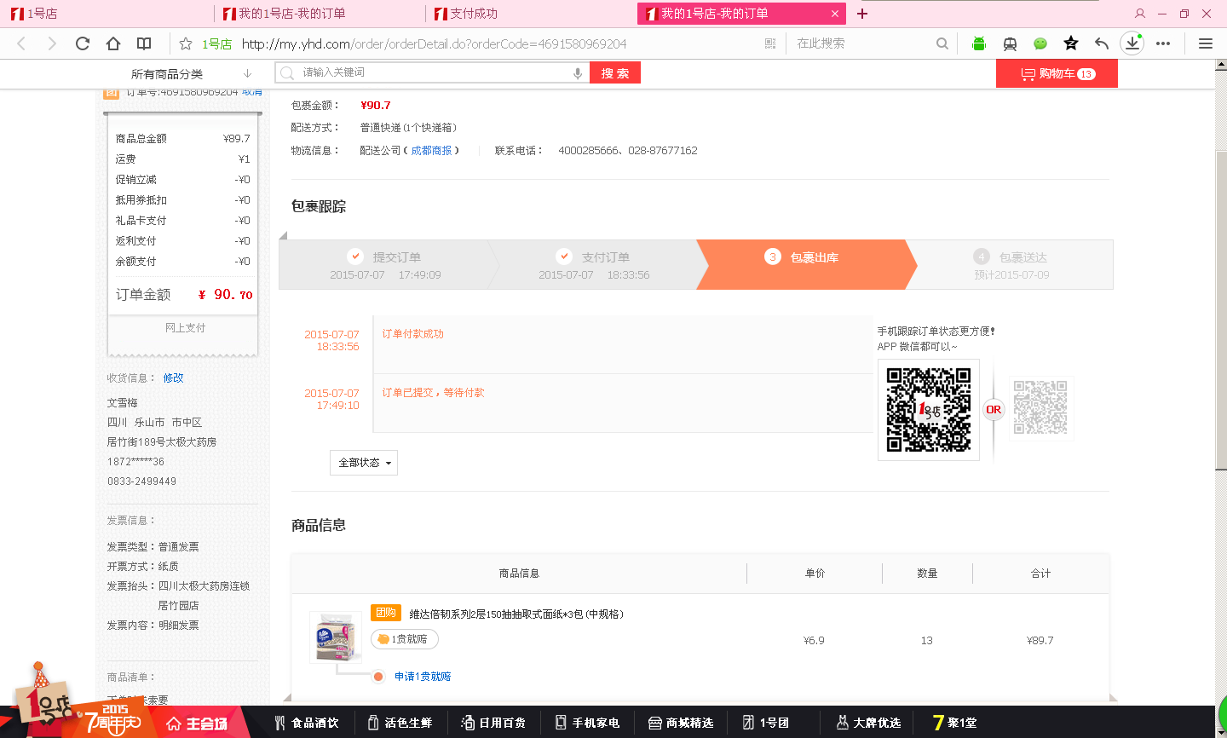
Task: Close the active 我的订单 tab
Action: point(835,14)
